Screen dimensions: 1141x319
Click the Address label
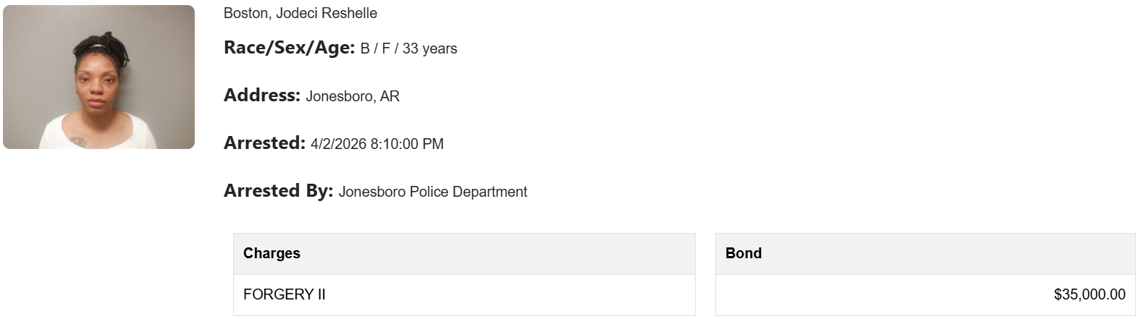click(261, 95)
